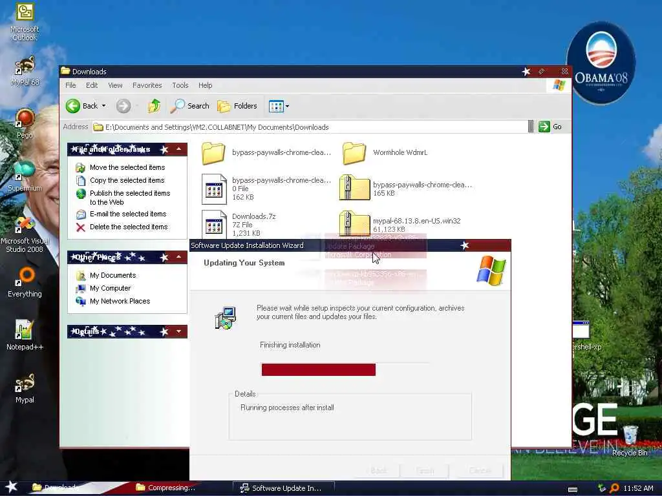Go up one folder level
This screenshot has height=496, width=662.
(x=154, y=106)
